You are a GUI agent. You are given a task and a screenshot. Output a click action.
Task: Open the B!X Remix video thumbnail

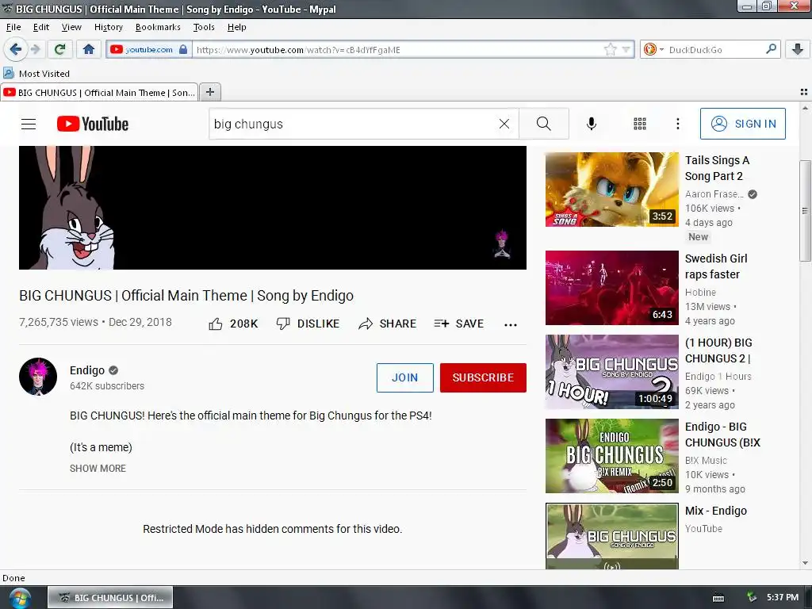611,456
